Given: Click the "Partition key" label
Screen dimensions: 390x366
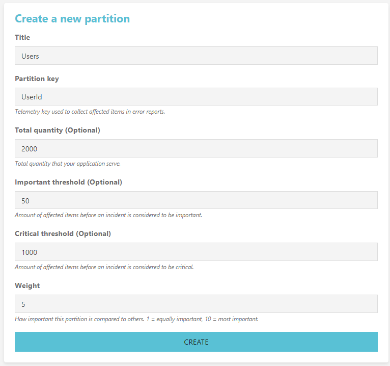Looking at the screenshot, I should (37, 79).
